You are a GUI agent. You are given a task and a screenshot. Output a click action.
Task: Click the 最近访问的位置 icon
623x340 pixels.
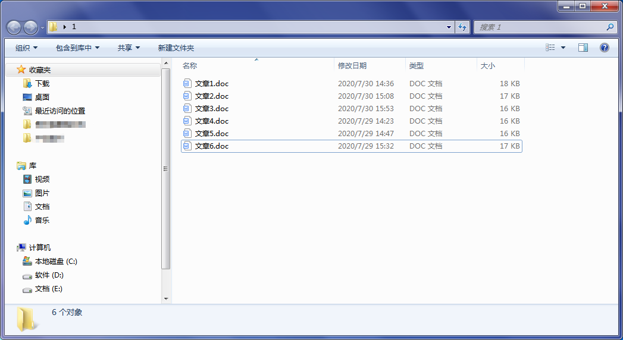click(27, 111)
